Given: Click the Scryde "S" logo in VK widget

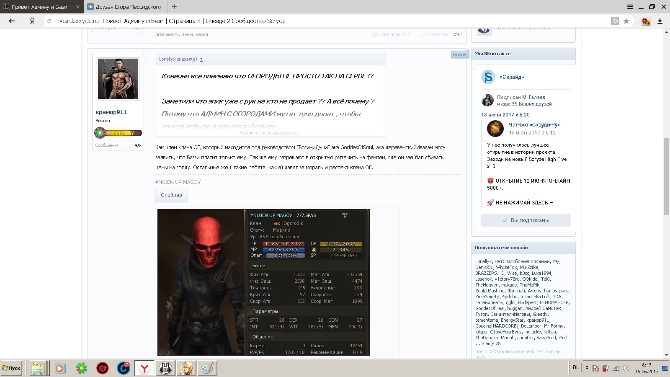Looking at the screenshot, I should (488, 77).
